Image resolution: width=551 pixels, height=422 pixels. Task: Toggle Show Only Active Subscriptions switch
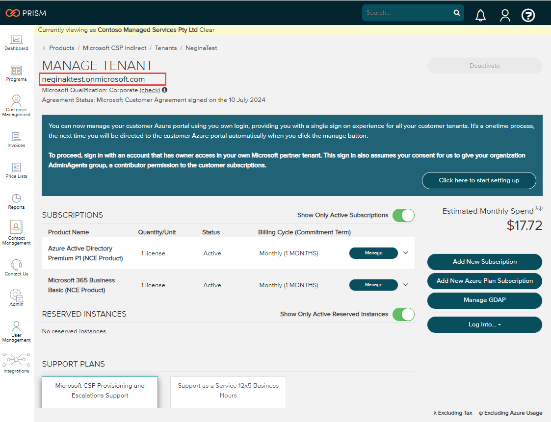pyautogui.click(x=403, y=215)
